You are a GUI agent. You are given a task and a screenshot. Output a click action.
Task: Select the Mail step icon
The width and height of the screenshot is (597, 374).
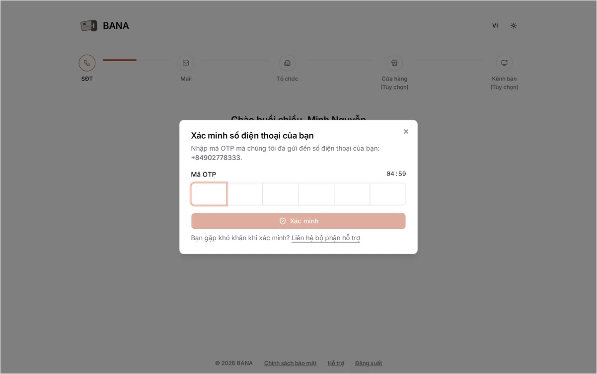[x=186, y=63]
